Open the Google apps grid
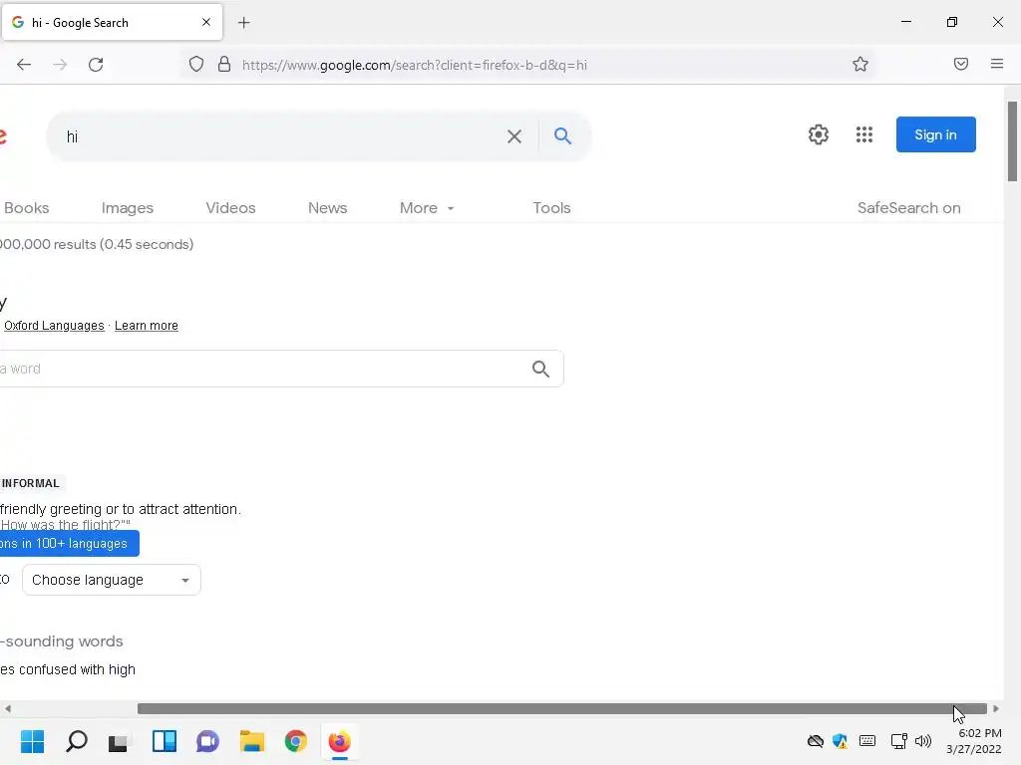This screenshot has width=1021, height=765. point(864,134)
